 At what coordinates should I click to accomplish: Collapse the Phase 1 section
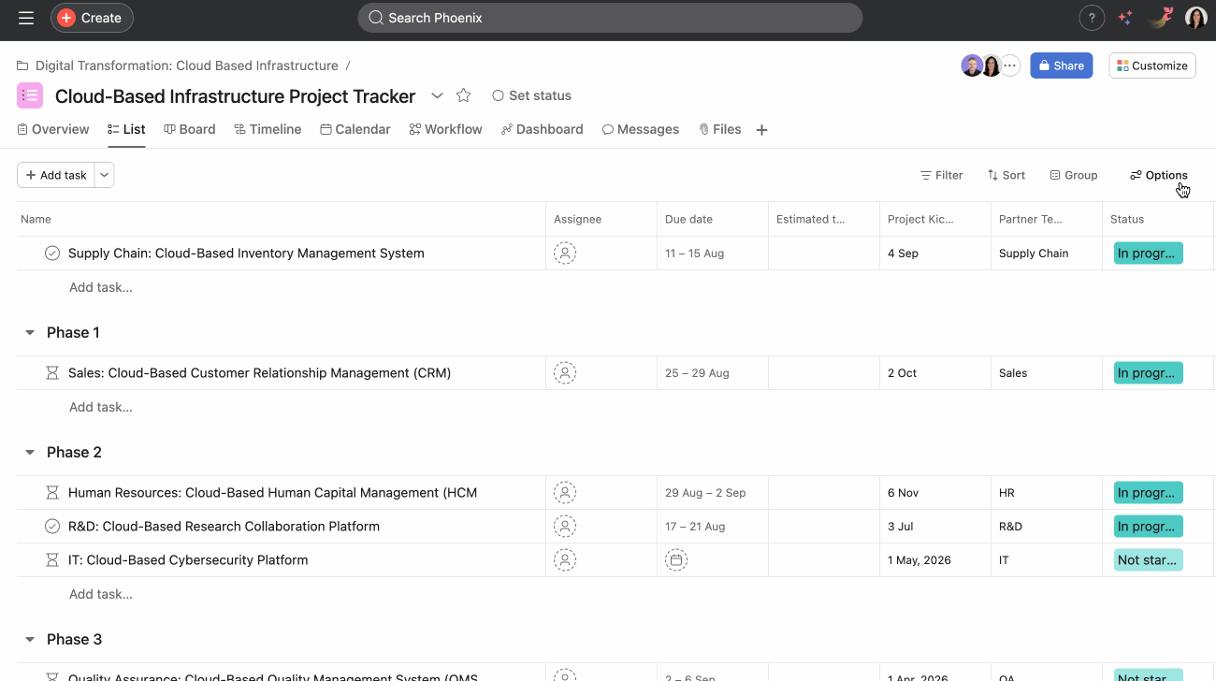(30, 333)
